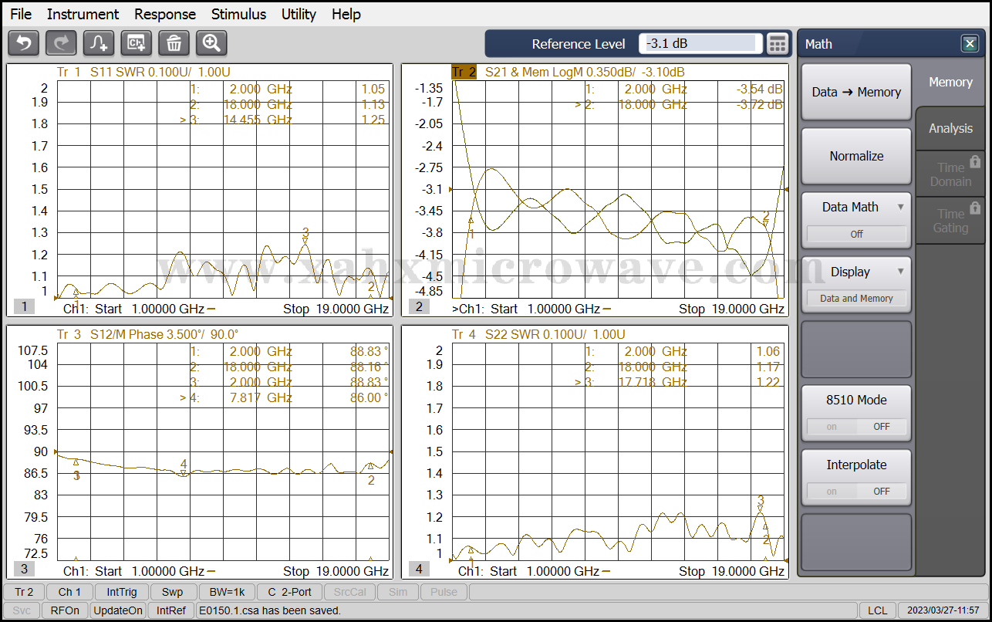
Task: Toggle RFOn in status bar
Action: coord(65,610)
